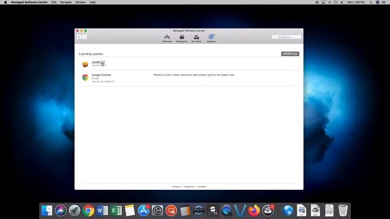
Task: Open the red round Dock app
Action: (171, 210)
